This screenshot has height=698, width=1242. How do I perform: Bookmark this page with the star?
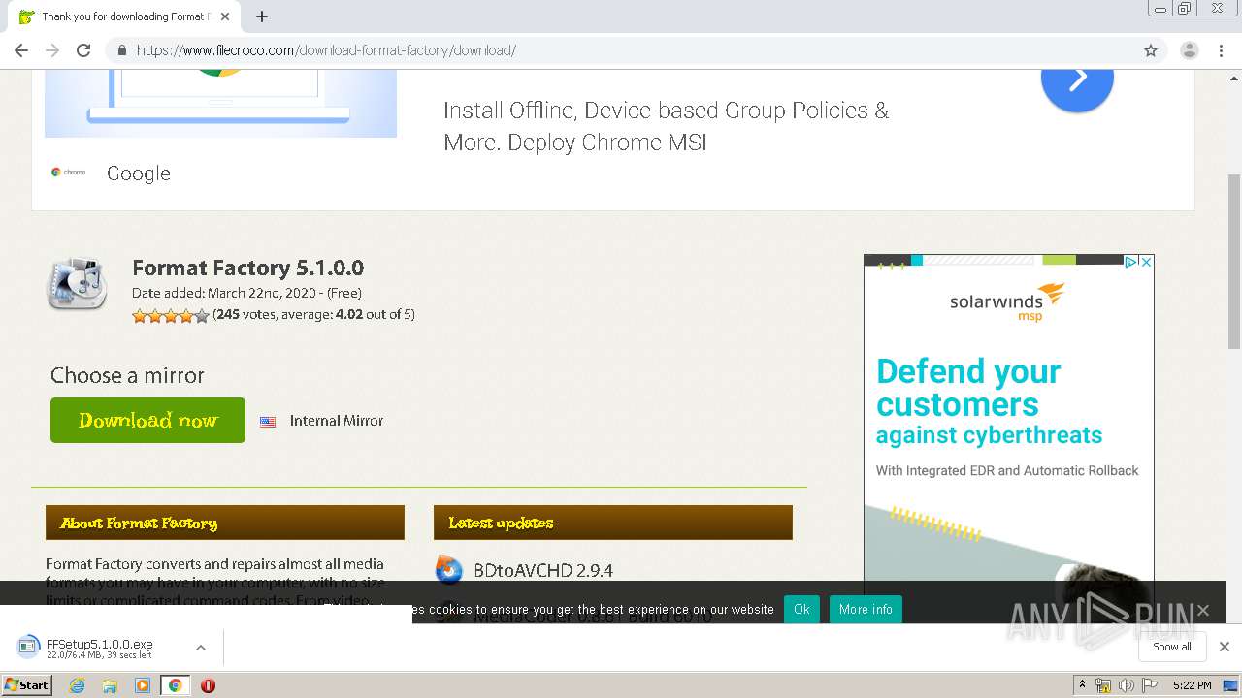1151,50
